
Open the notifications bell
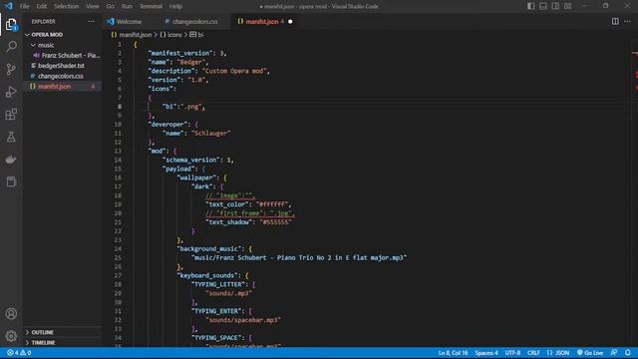(x=628, y=352)
